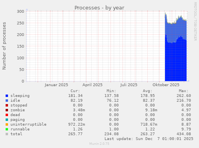
Task: Click the 200 y-axis tick label
Action: click(20, 35)
